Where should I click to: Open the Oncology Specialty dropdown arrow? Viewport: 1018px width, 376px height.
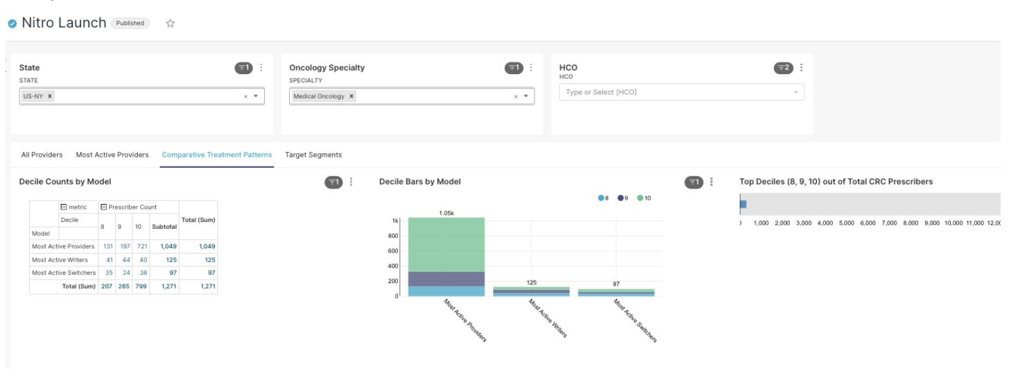pos(526,96)
